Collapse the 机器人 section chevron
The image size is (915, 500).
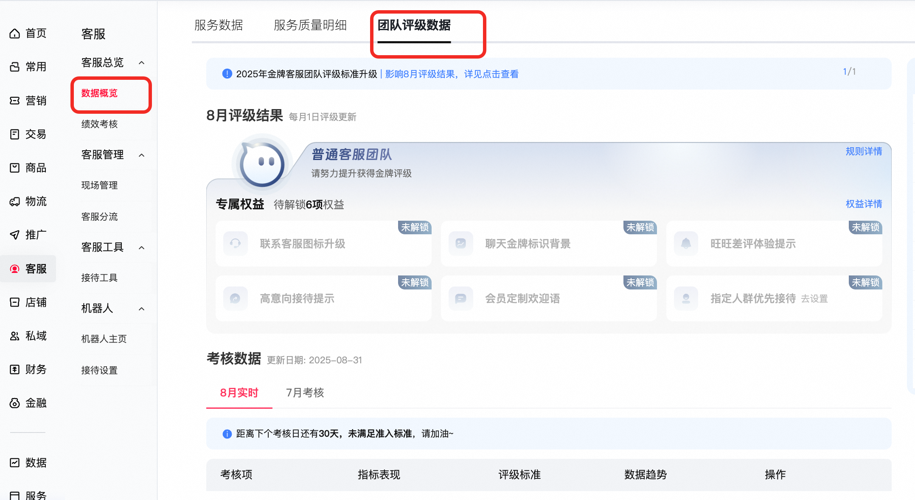142,309
